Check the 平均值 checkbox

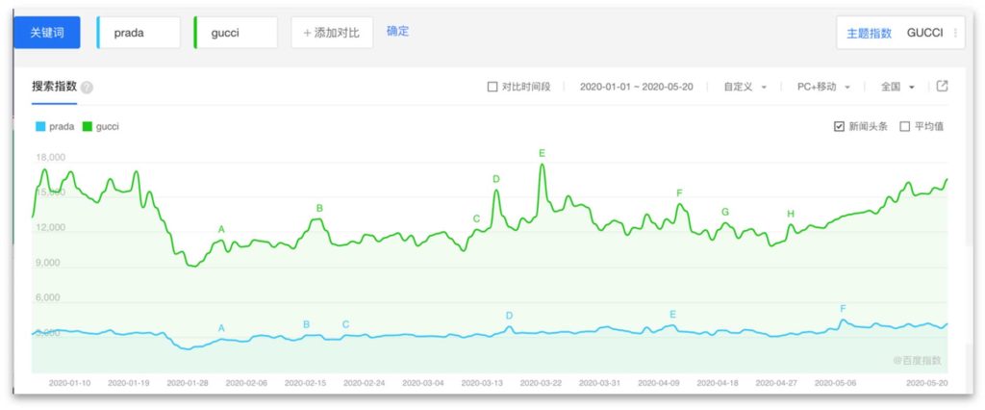click(904, 126)
